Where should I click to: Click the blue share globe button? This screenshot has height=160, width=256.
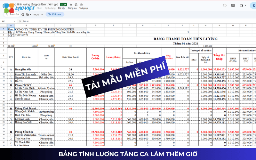pos(253,5)
